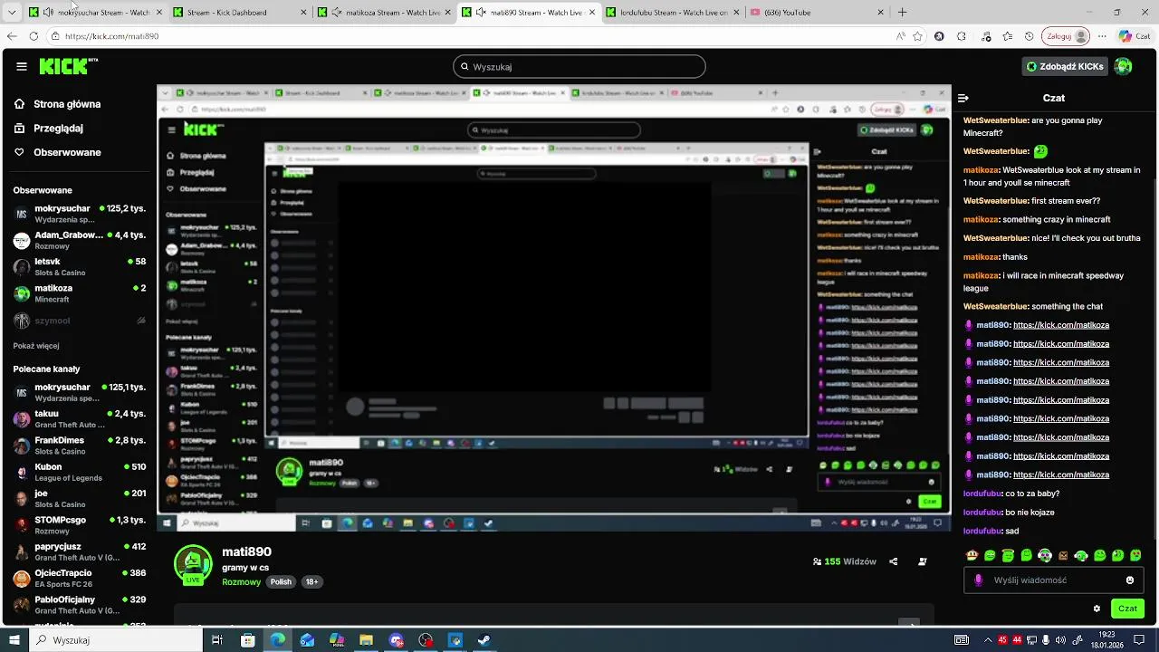Go back in browser
The image size is (1159, 652).
click(x=12, y=36)
